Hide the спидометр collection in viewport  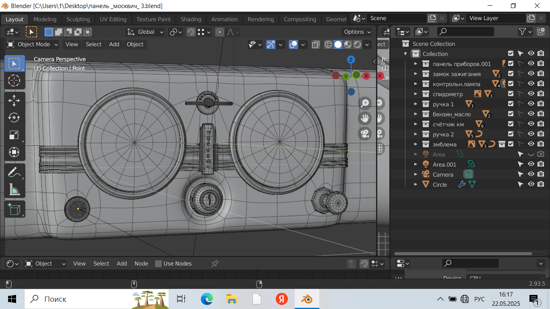[531, 94]
